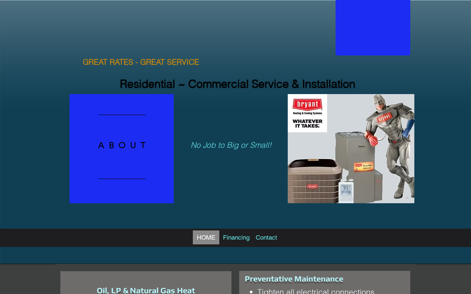Click the blue ABOUT box

[121, 148]
